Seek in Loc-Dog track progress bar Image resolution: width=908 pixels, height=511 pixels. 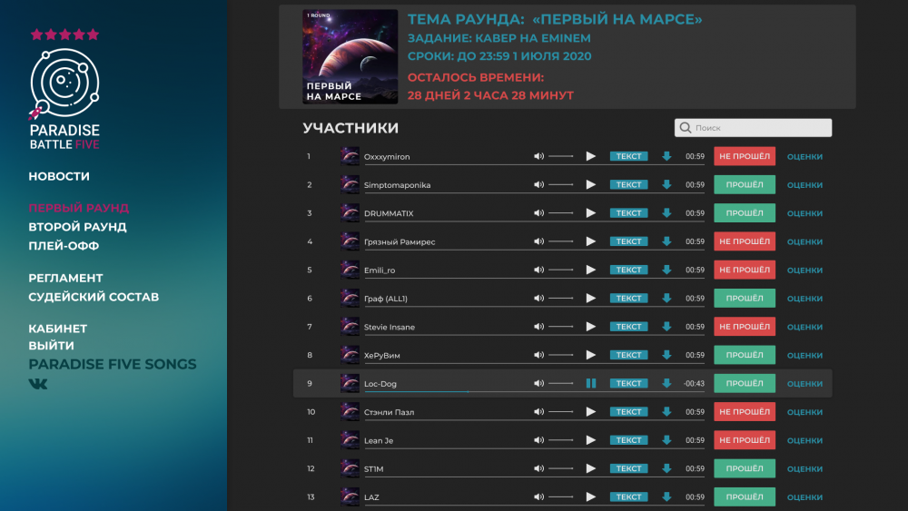(534, 392)
